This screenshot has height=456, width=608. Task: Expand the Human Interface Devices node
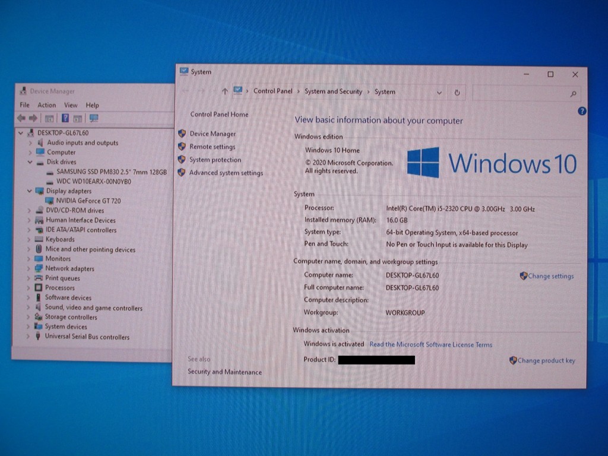[29, 220]
